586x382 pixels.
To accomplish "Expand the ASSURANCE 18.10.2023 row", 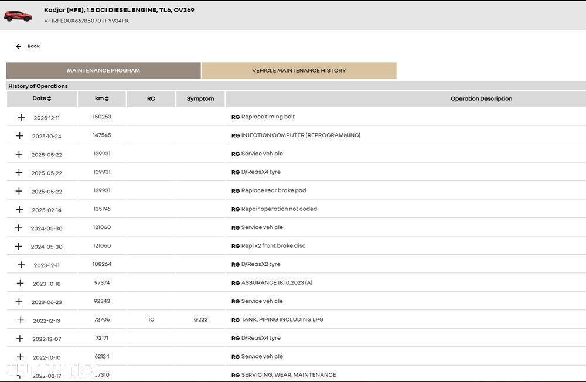I will click(20, 283).
